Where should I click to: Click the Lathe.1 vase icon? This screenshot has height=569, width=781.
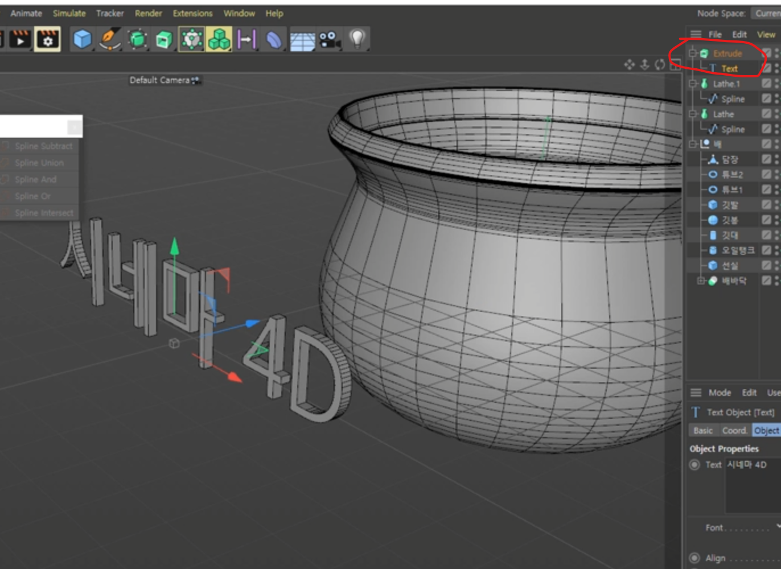click(x=704, y=84)
